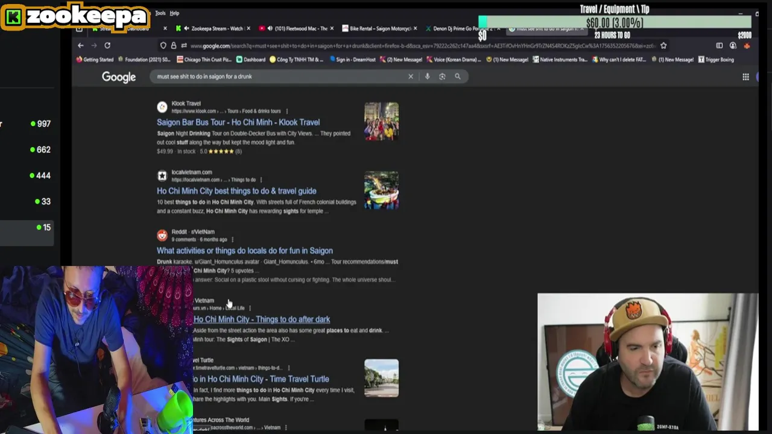Viewport: 772px width, 434px height.
Task: Open Saigon Bar Bus Tour Klook result
Action: tap(238, 122)
